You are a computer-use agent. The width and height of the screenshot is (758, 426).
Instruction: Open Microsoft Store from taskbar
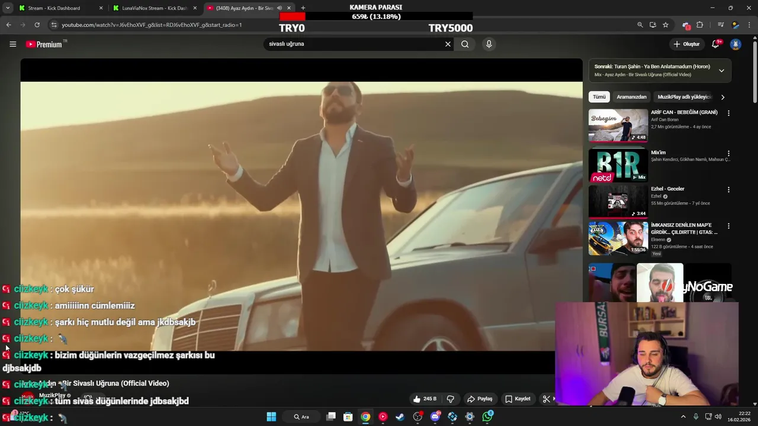tap(348, 417)
